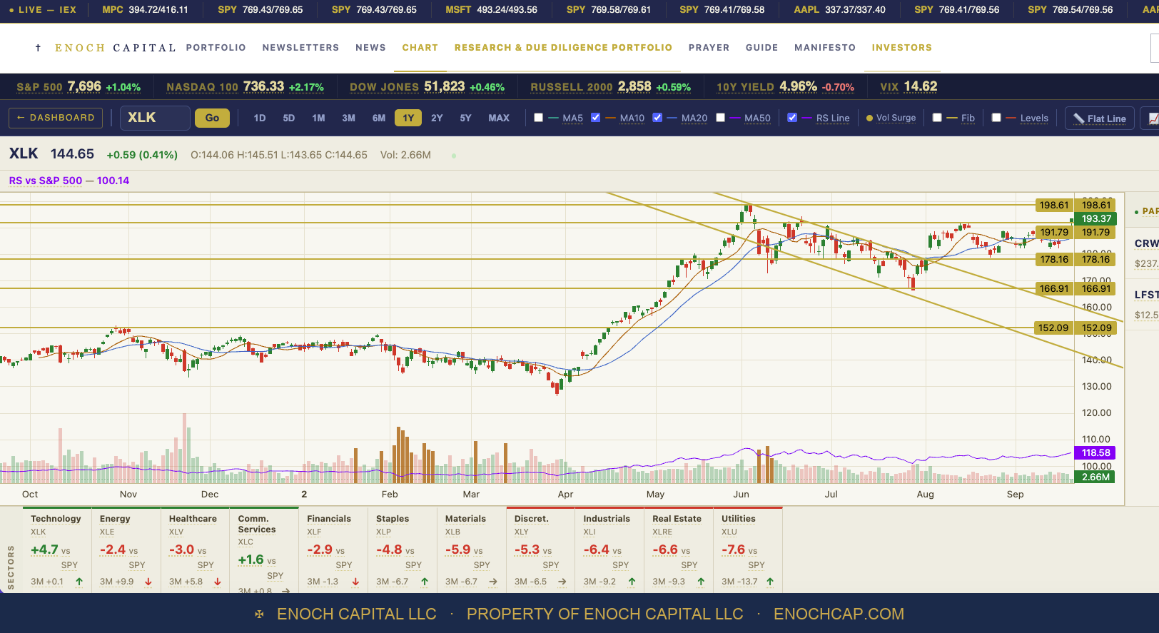Click the green 2.66M volume tag
Viewport: 1159px width, 633px height.
[1095, 477]
